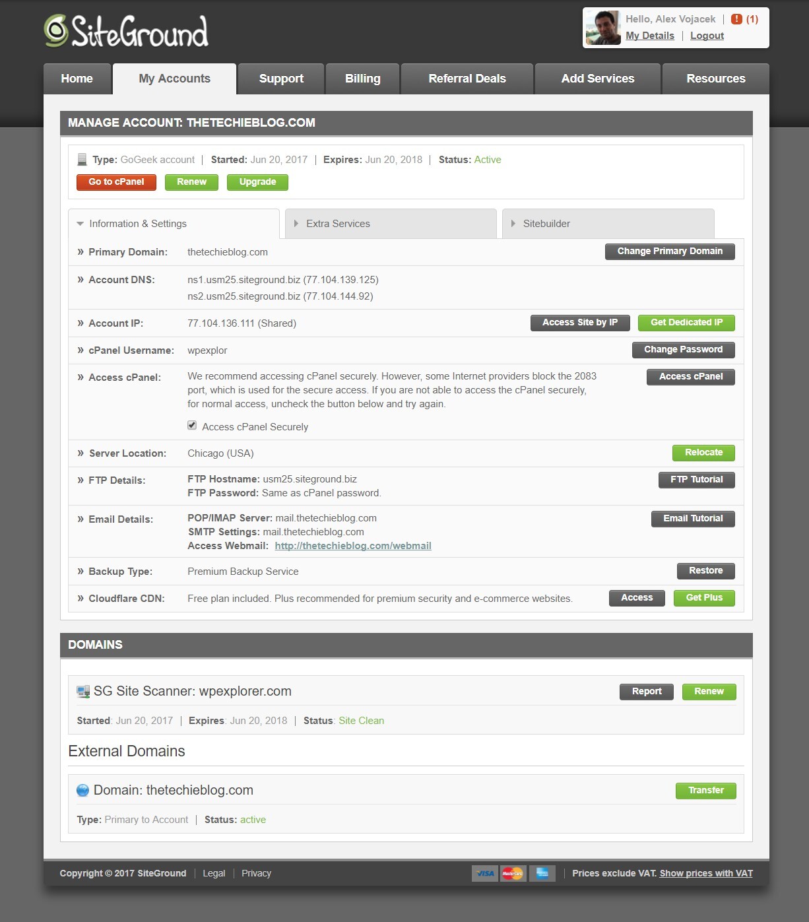809x922 pixels.
Task: Click the green Upgrade button
Action: pyautogui.click(x=257, y=182)
